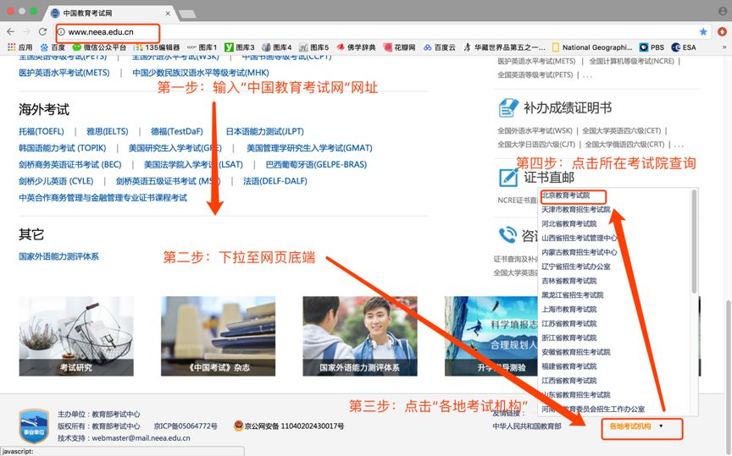Click the 证书直邮 edit icon
732x456 pixels.
[508, 177]
